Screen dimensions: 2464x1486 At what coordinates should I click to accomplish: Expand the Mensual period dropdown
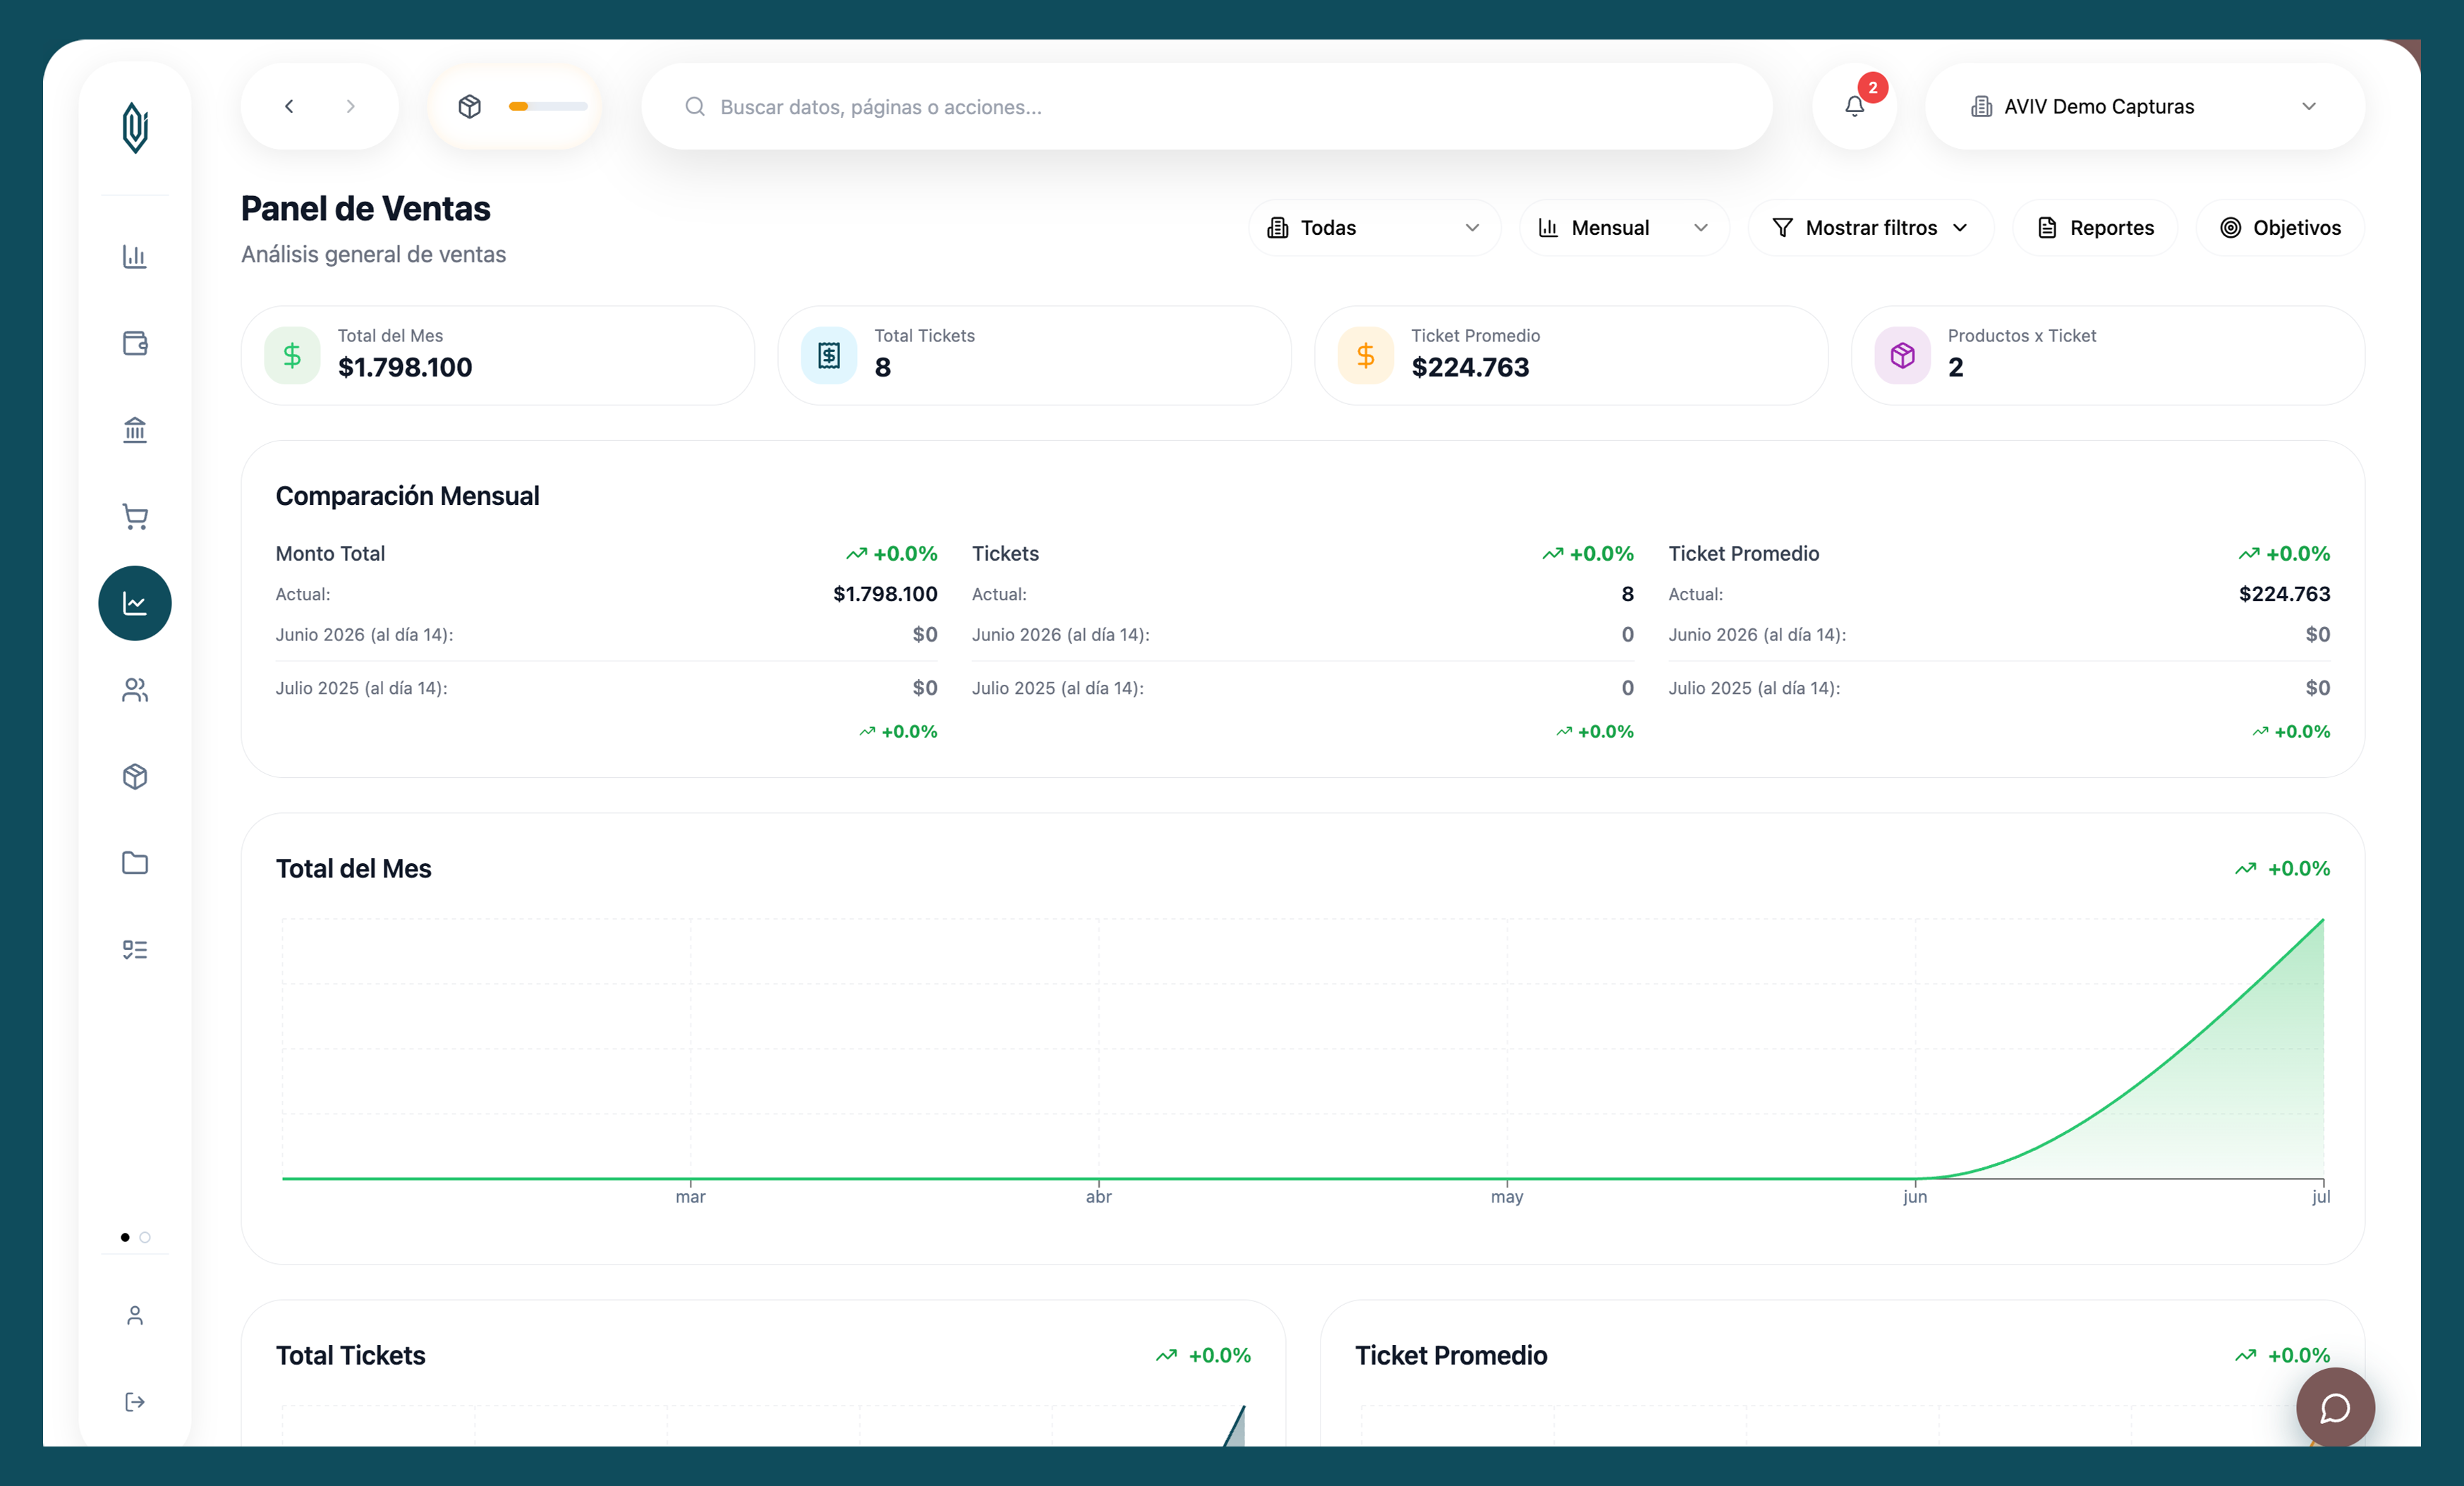(x=1624, y=228)
